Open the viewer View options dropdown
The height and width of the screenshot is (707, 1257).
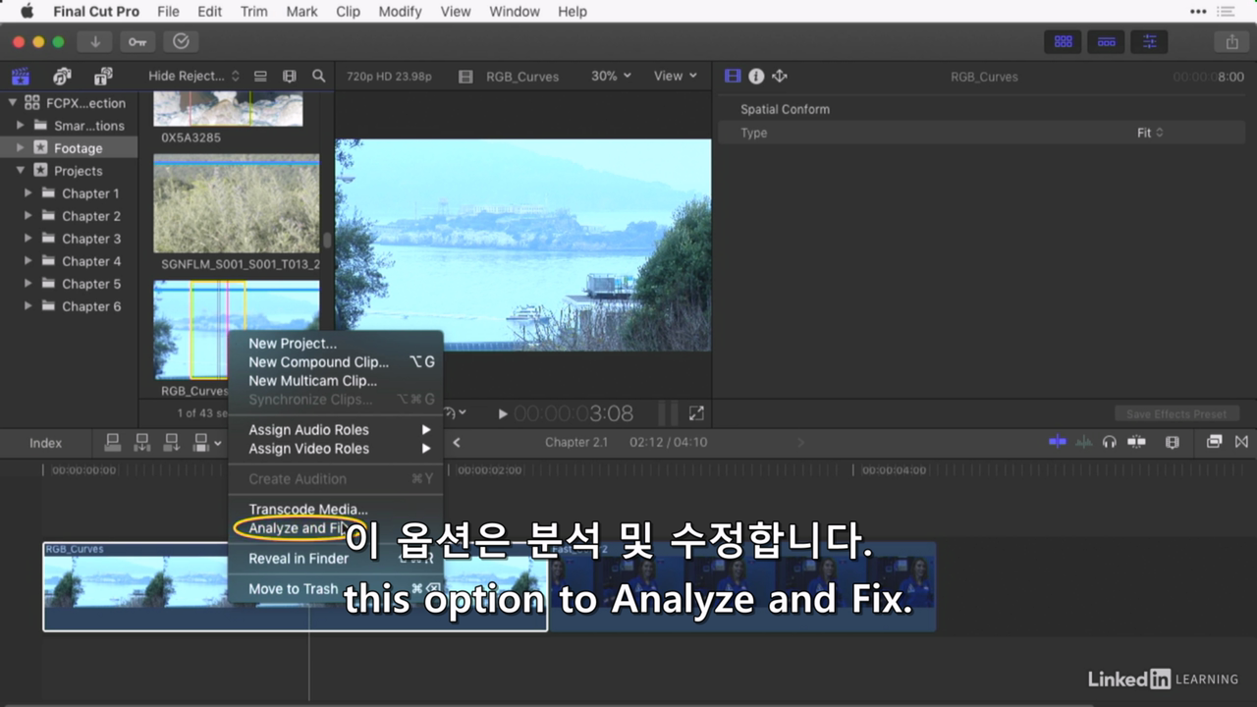(676, 76)
